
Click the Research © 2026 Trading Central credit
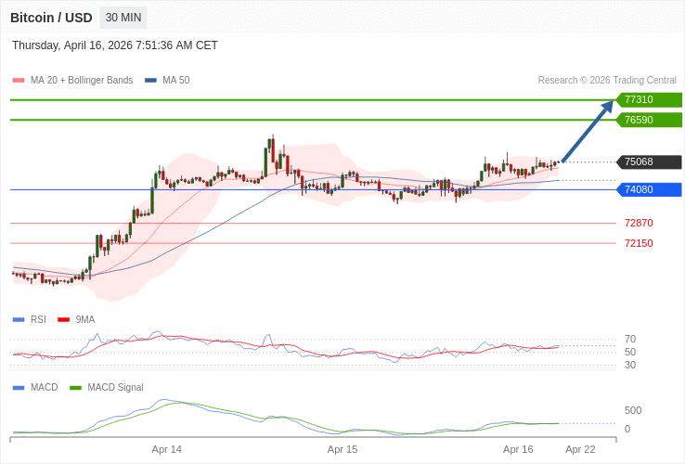(x=607, y=81)
